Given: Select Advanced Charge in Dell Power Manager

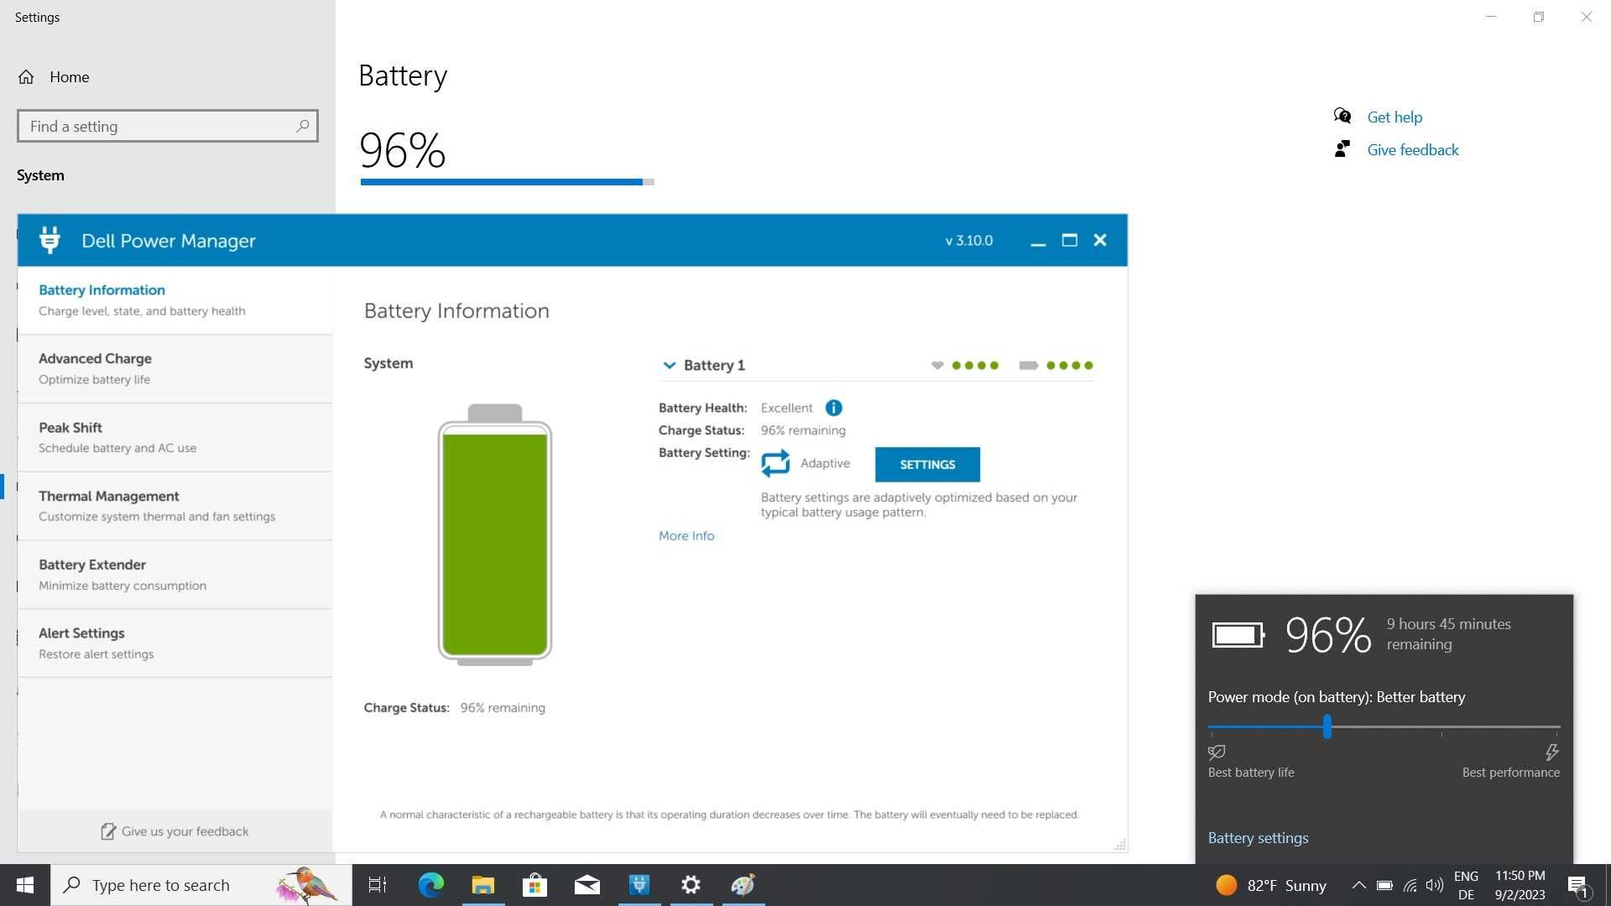Looking at the screenshot, I should point(173,367).
